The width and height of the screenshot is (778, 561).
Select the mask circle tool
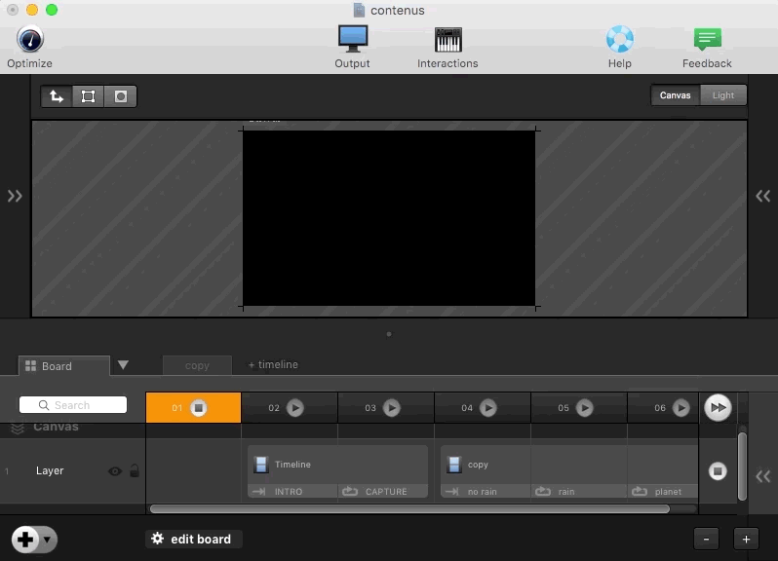pyautogui.click(x=121, y=96)
